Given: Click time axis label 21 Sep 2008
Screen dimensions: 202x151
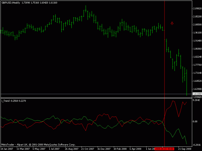Looking at the screenshot, I should (x=185, y=149).
